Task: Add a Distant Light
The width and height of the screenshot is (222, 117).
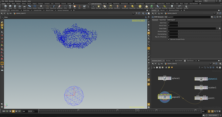Action: (132, 7)
